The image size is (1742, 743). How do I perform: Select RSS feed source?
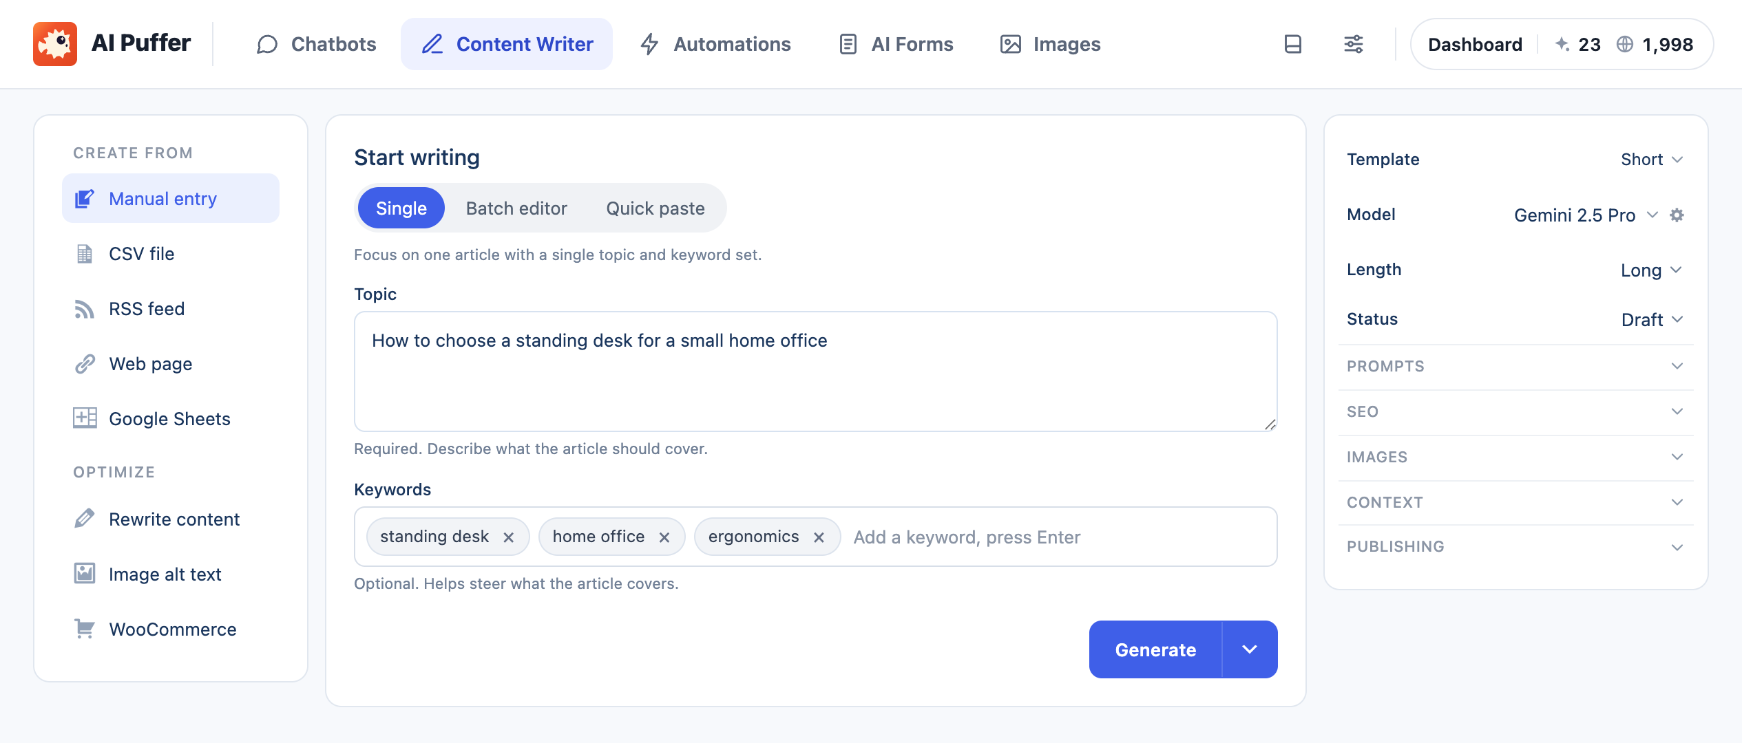171,309
